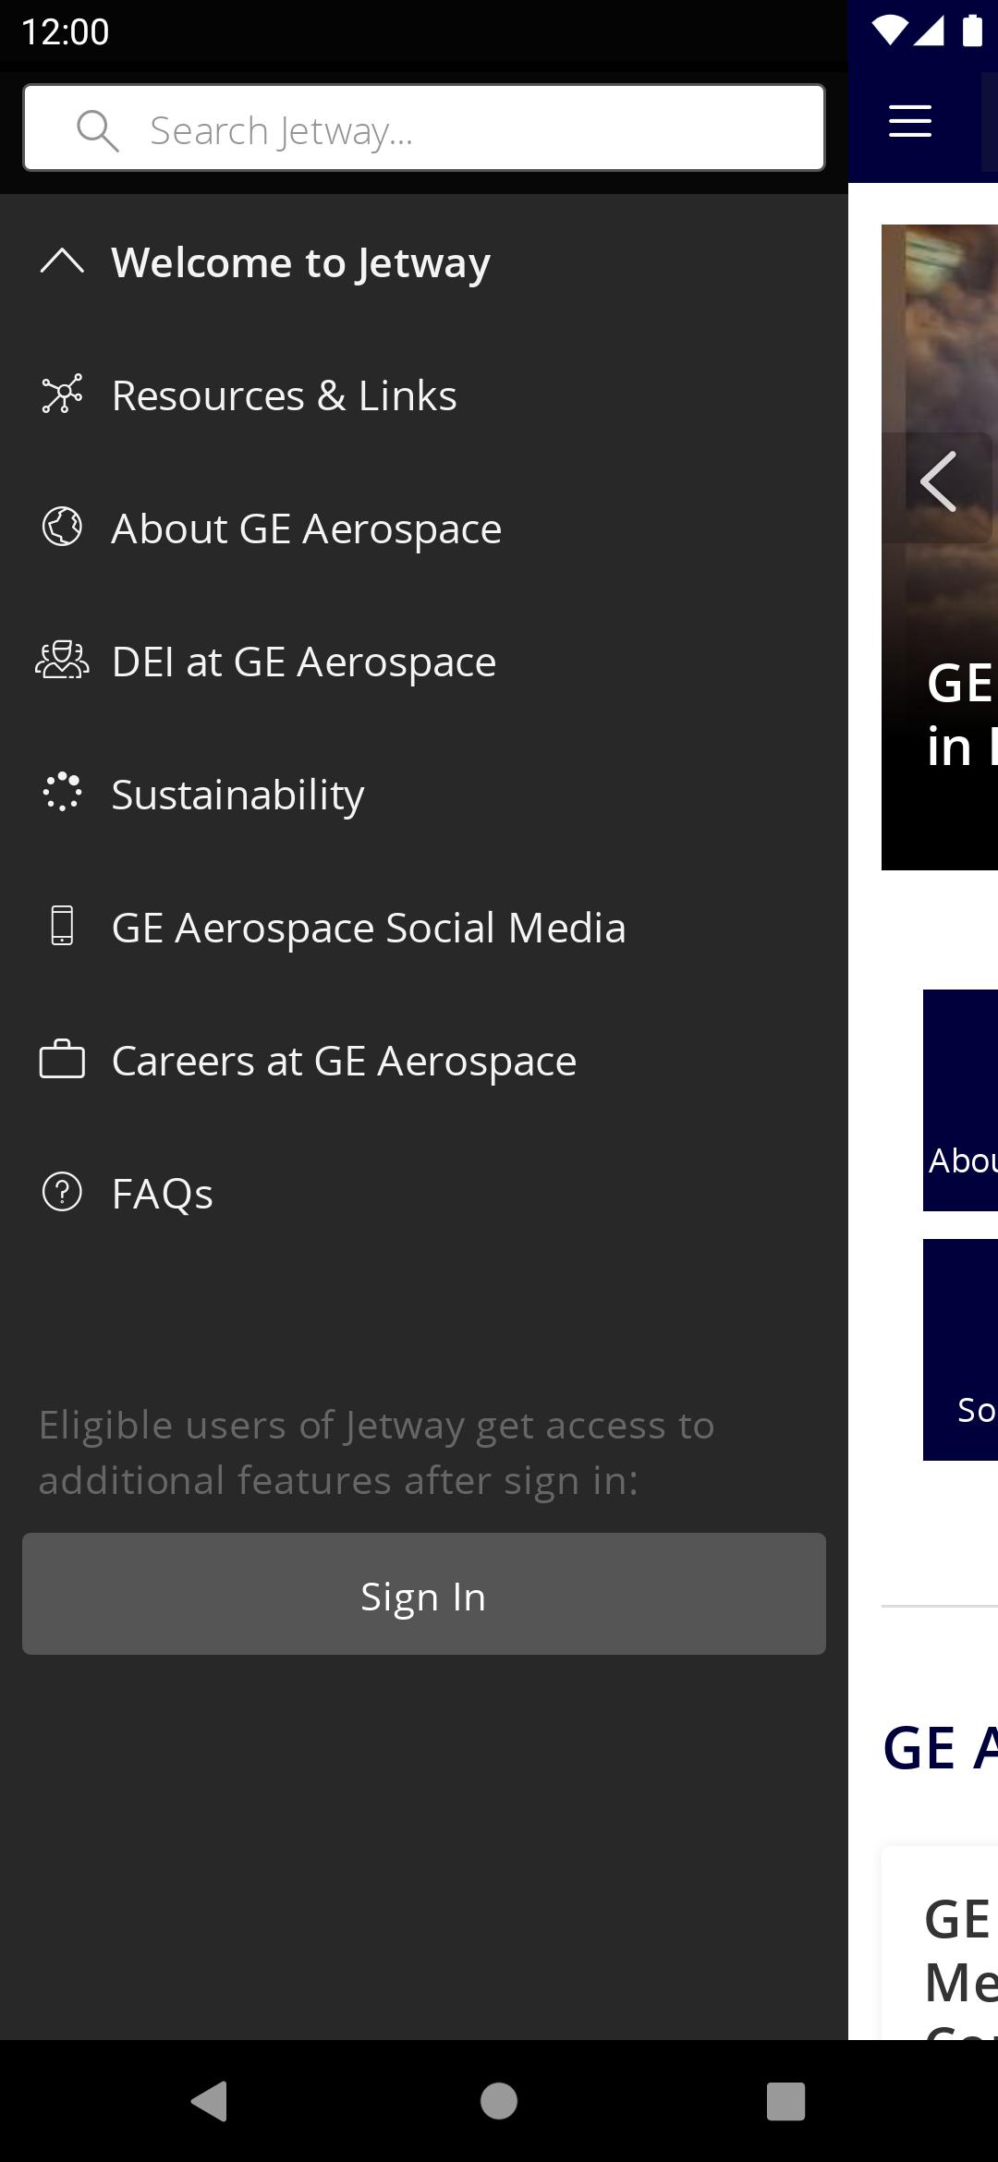Click the people icon for DEI at GE Aerospace
Image resolution: width=998 pixels, height=2162 pixels.
pyautogui.click(x=62, y=661)
